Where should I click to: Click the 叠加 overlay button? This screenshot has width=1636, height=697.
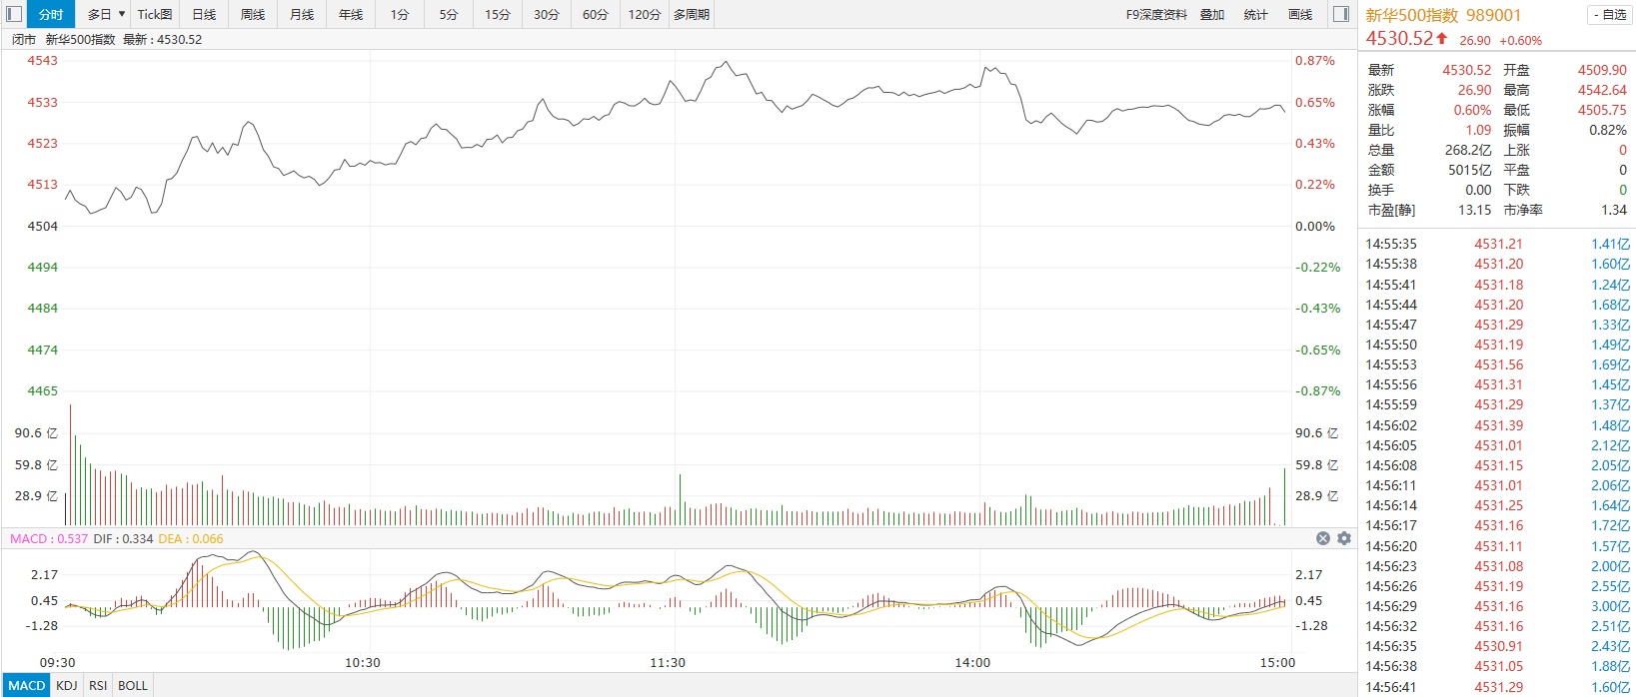[x=1212, y=14]
